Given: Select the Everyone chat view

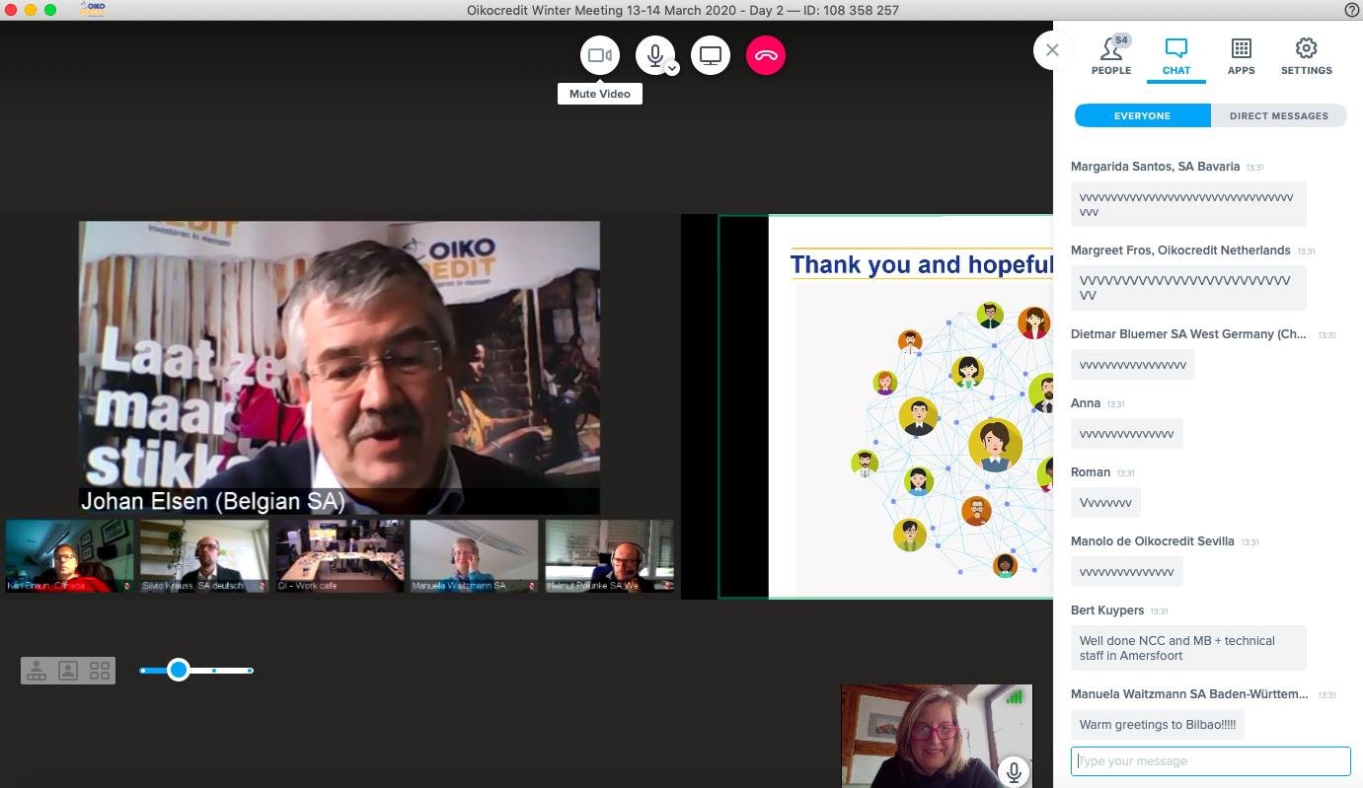Looking at the screenshot, I should pyautogui.click(x=1142, y=115).
